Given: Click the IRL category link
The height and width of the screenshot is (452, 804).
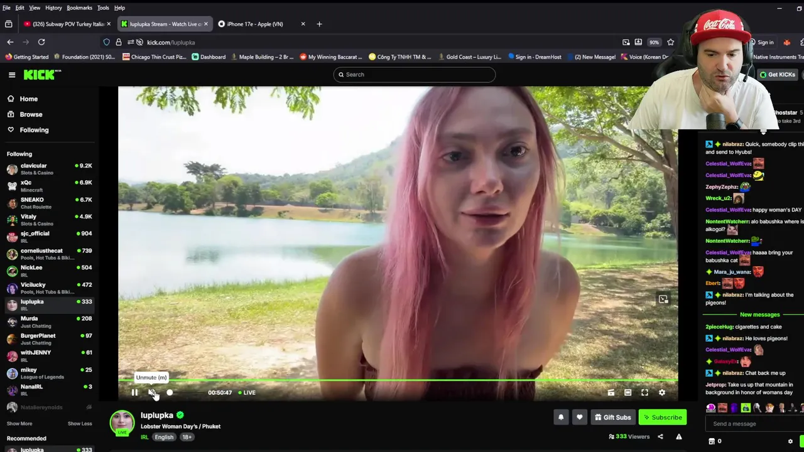Looking at the screenshot, I should pos(144,437).
